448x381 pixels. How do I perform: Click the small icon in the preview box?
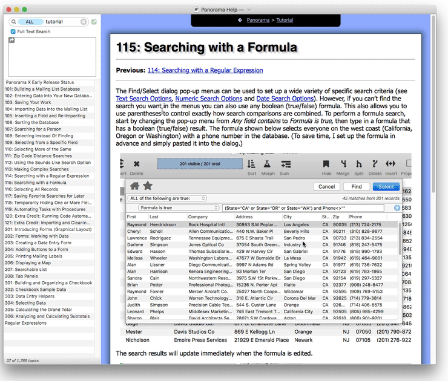12,41
